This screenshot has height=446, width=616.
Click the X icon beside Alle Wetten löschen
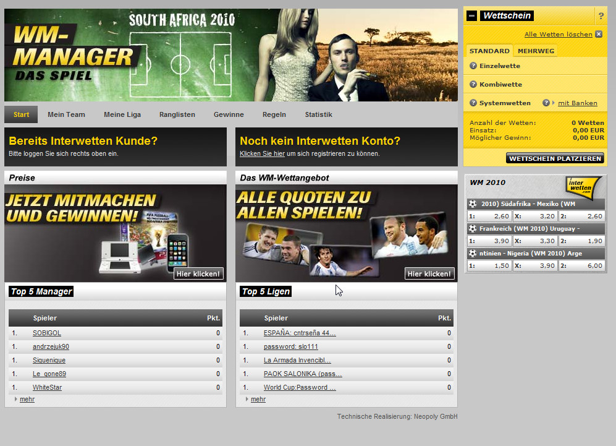[599, 34]
